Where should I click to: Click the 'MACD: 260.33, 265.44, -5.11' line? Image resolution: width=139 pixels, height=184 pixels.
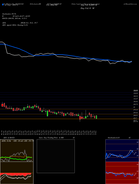(15, 18)
